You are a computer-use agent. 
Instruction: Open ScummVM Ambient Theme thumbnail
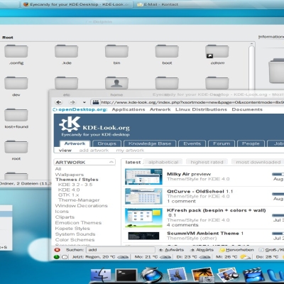[x=143, y=236]
